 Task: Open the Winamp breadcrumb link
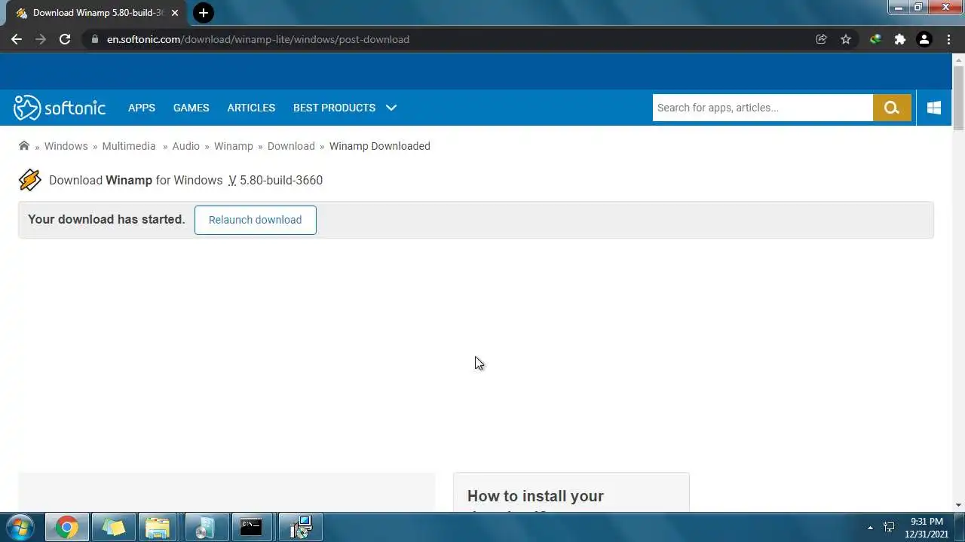point(234,146)
